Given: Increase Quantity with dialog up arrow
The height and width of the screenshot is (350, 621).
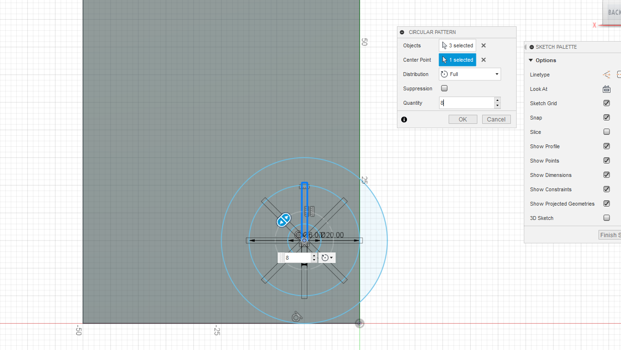Looking at the screenshot, I should (497, 100).
